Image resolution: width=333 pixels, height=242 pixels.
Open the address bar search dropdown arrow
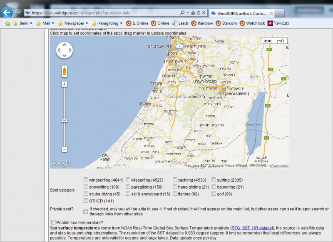[x=188, y=13]
